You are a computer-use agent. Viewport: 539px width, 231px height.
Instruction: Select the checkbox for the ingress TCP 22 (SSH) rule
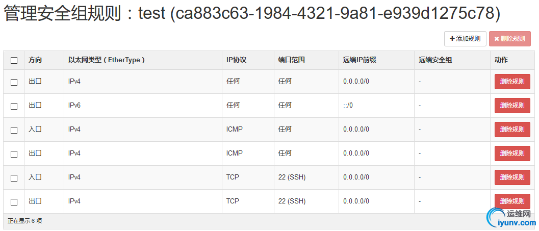point(14,178)
